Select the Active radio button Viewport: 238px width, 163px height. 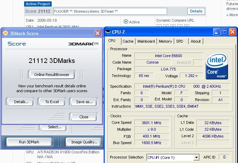(126, 22)
